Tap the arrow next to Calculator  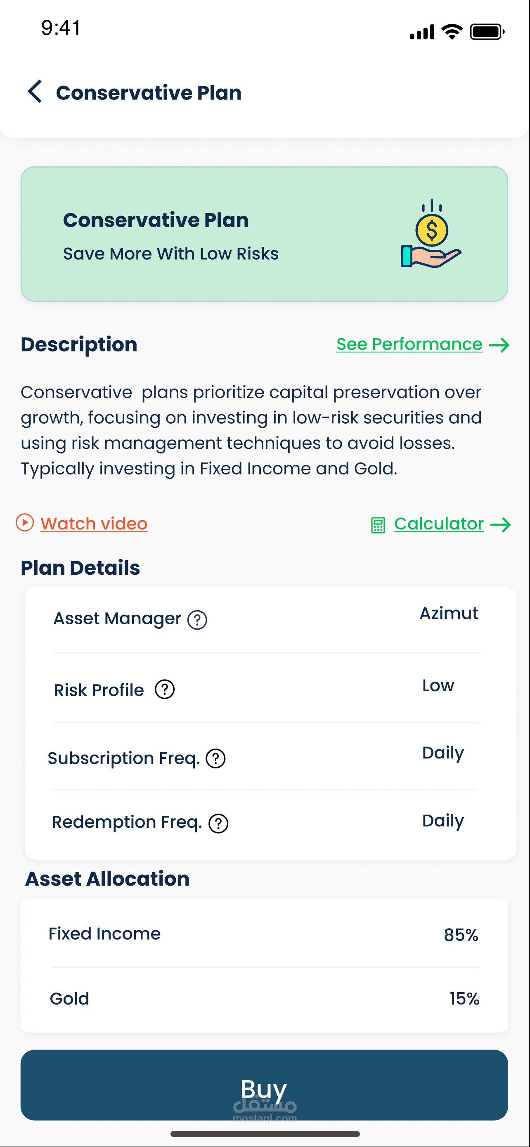(x=500, y=524)
